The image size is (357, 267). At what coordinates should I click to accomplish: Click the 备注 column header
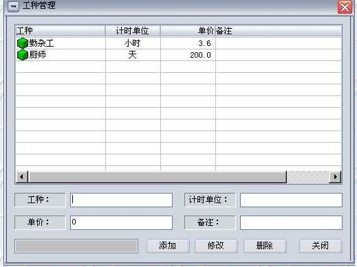[279, 31]
